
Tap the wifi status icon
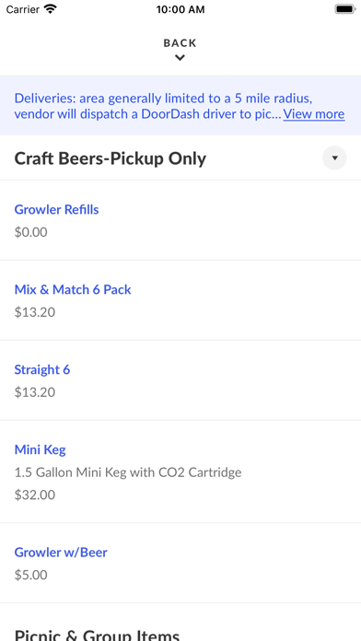(x=51, y=9)
